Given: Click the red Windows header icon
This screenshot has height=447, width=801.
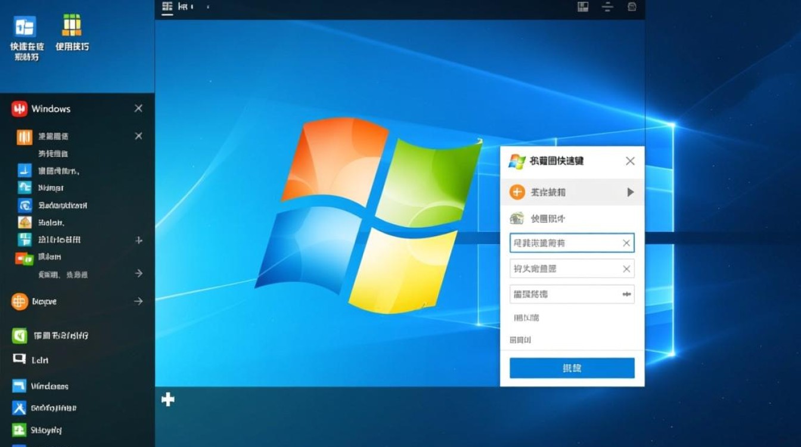Looking at the screenshot, I should [20, 108].
